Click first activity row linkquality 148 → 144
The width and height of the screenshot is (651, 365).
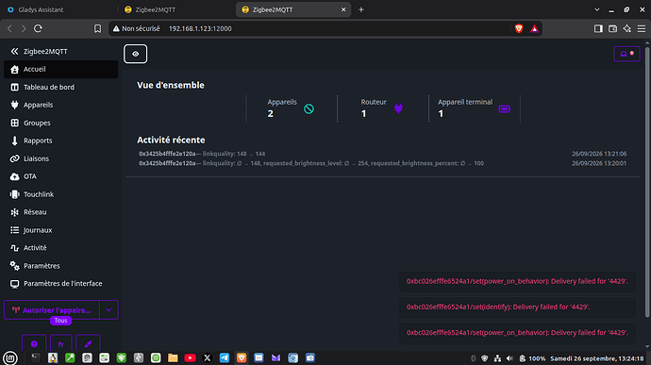[x=383, y=154]
